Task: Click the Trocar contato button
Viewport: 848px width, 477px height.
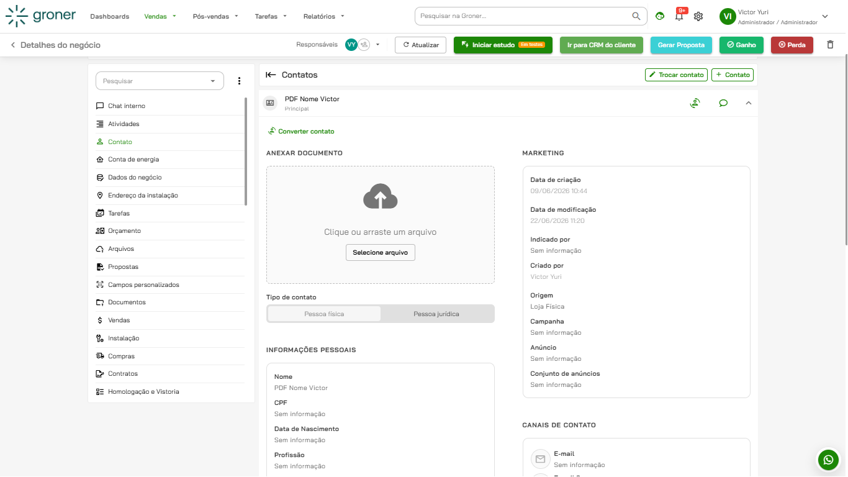Action: (x=677, y=75)
